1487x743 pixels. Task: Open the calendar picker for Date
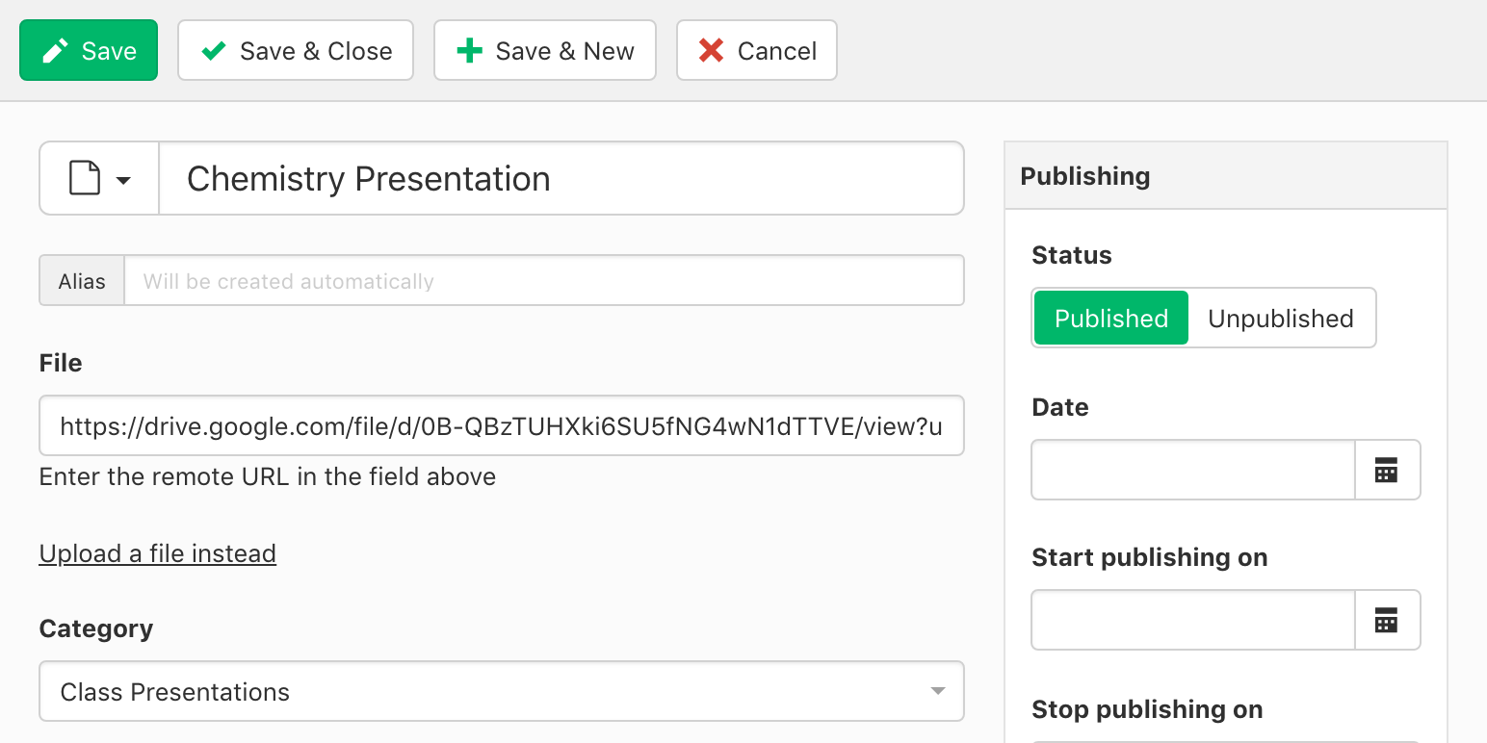[x=1387, y=471]
